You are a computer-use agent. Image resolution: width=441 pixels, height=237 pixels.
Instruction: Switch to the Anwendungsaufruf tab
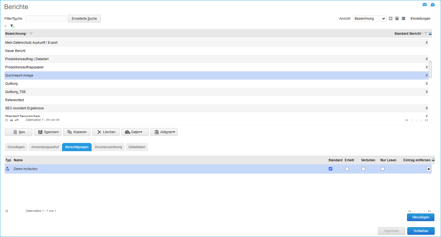pyautogui.click(x=45, y=147)
